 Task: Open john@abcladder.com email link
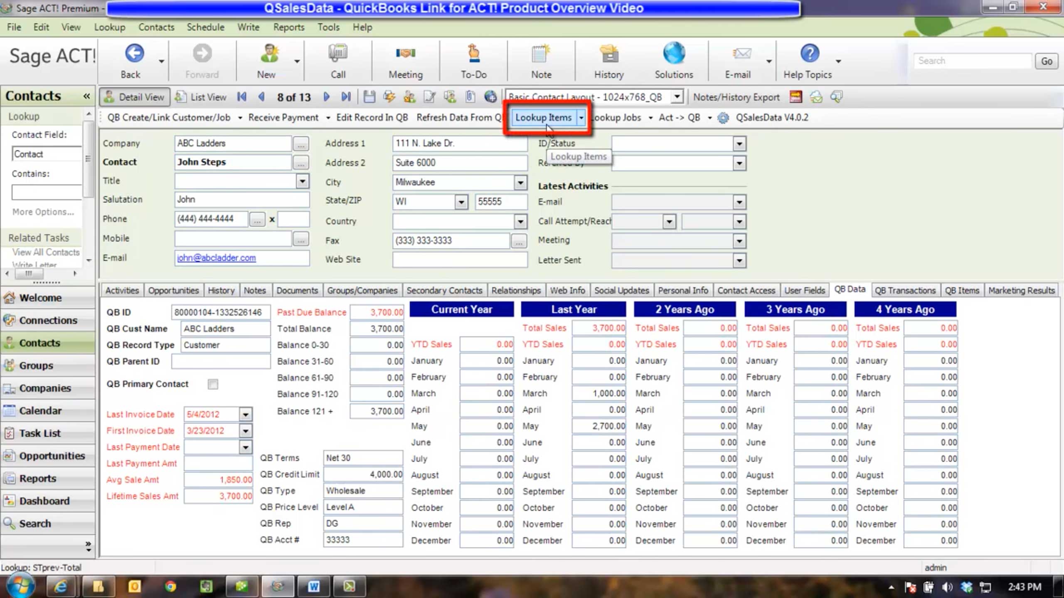coord(216,258)
